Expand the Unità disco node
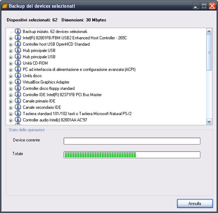The width and height of the screenshot is (218, 213). [11, 76]
